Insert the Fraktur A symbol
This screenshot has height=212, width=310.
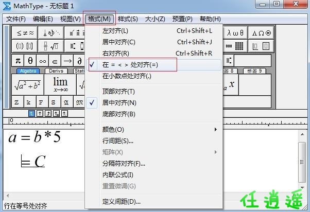click(67, 102)
